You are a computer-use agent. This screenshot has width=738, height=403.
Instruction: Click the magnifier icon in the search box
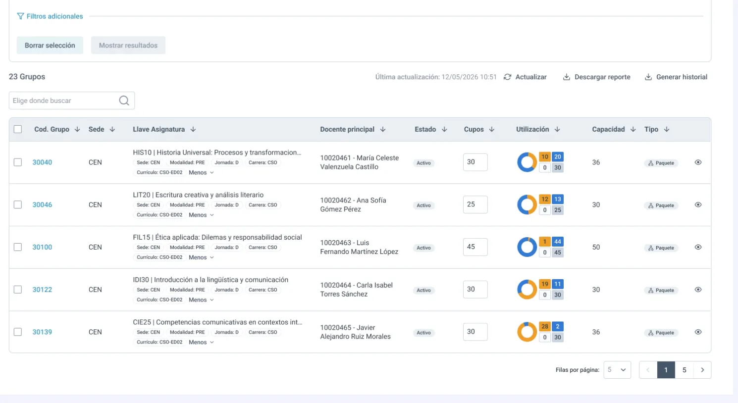(x=124, y=101)
